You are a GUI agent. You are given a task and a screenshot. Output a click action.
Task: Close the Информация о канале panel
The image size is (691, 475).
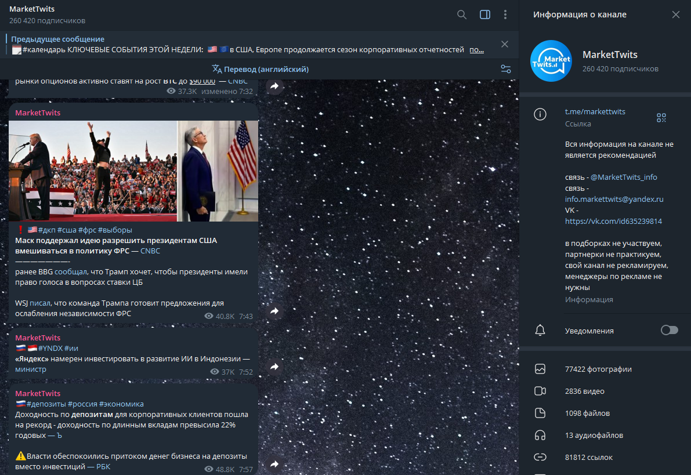point(675,14)
